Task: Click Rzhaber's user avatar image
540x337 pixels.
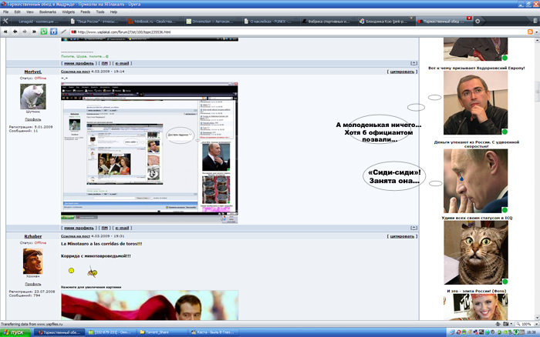Action: (x=32, y=260)
